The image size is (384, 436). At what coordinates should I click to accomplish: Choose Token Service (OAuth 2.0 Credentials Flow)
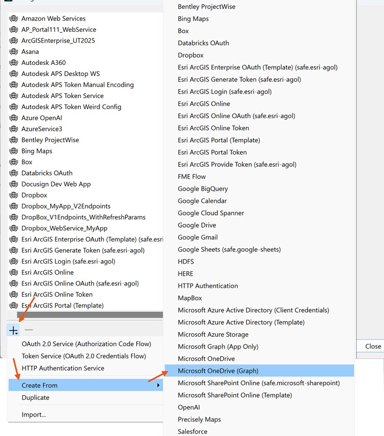point(84,356)
